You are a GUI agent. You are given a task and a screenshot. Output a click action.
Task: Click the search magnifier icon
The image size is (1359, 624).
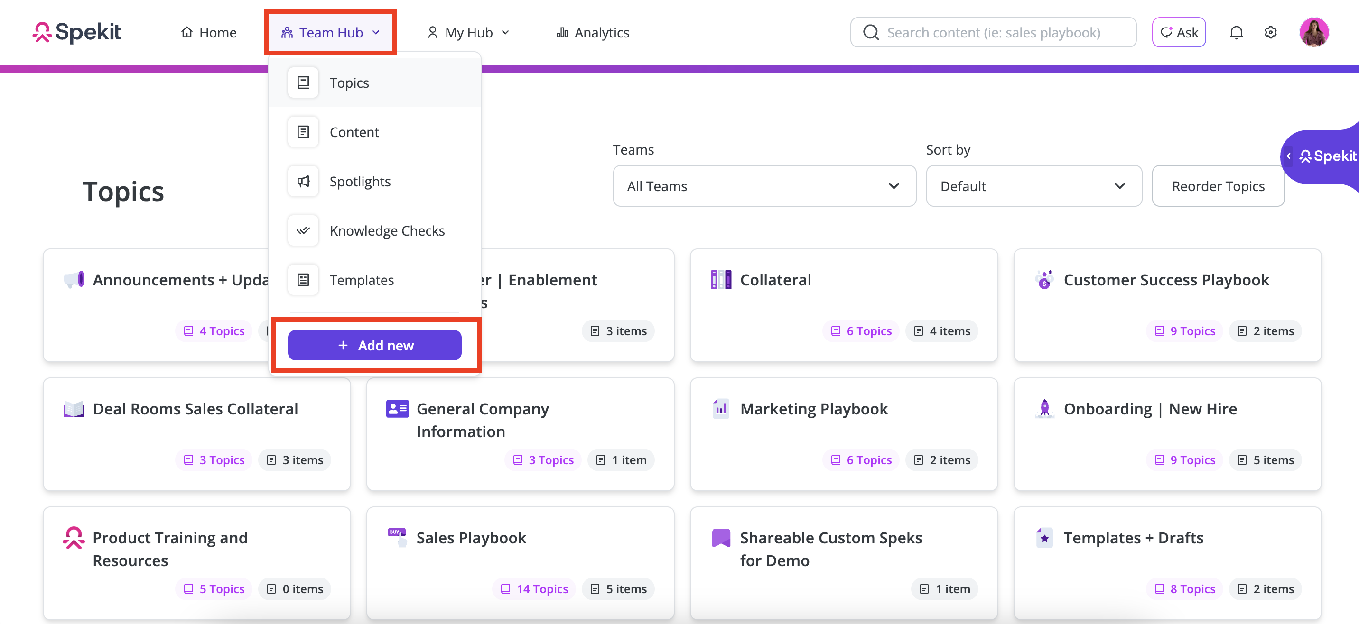click(870, 33)
